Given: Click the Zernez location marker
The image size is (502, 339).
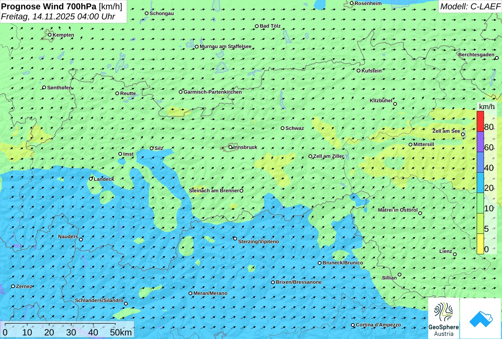Looking at the screenshot, I should pyautogui.click(x=13, y=286).
